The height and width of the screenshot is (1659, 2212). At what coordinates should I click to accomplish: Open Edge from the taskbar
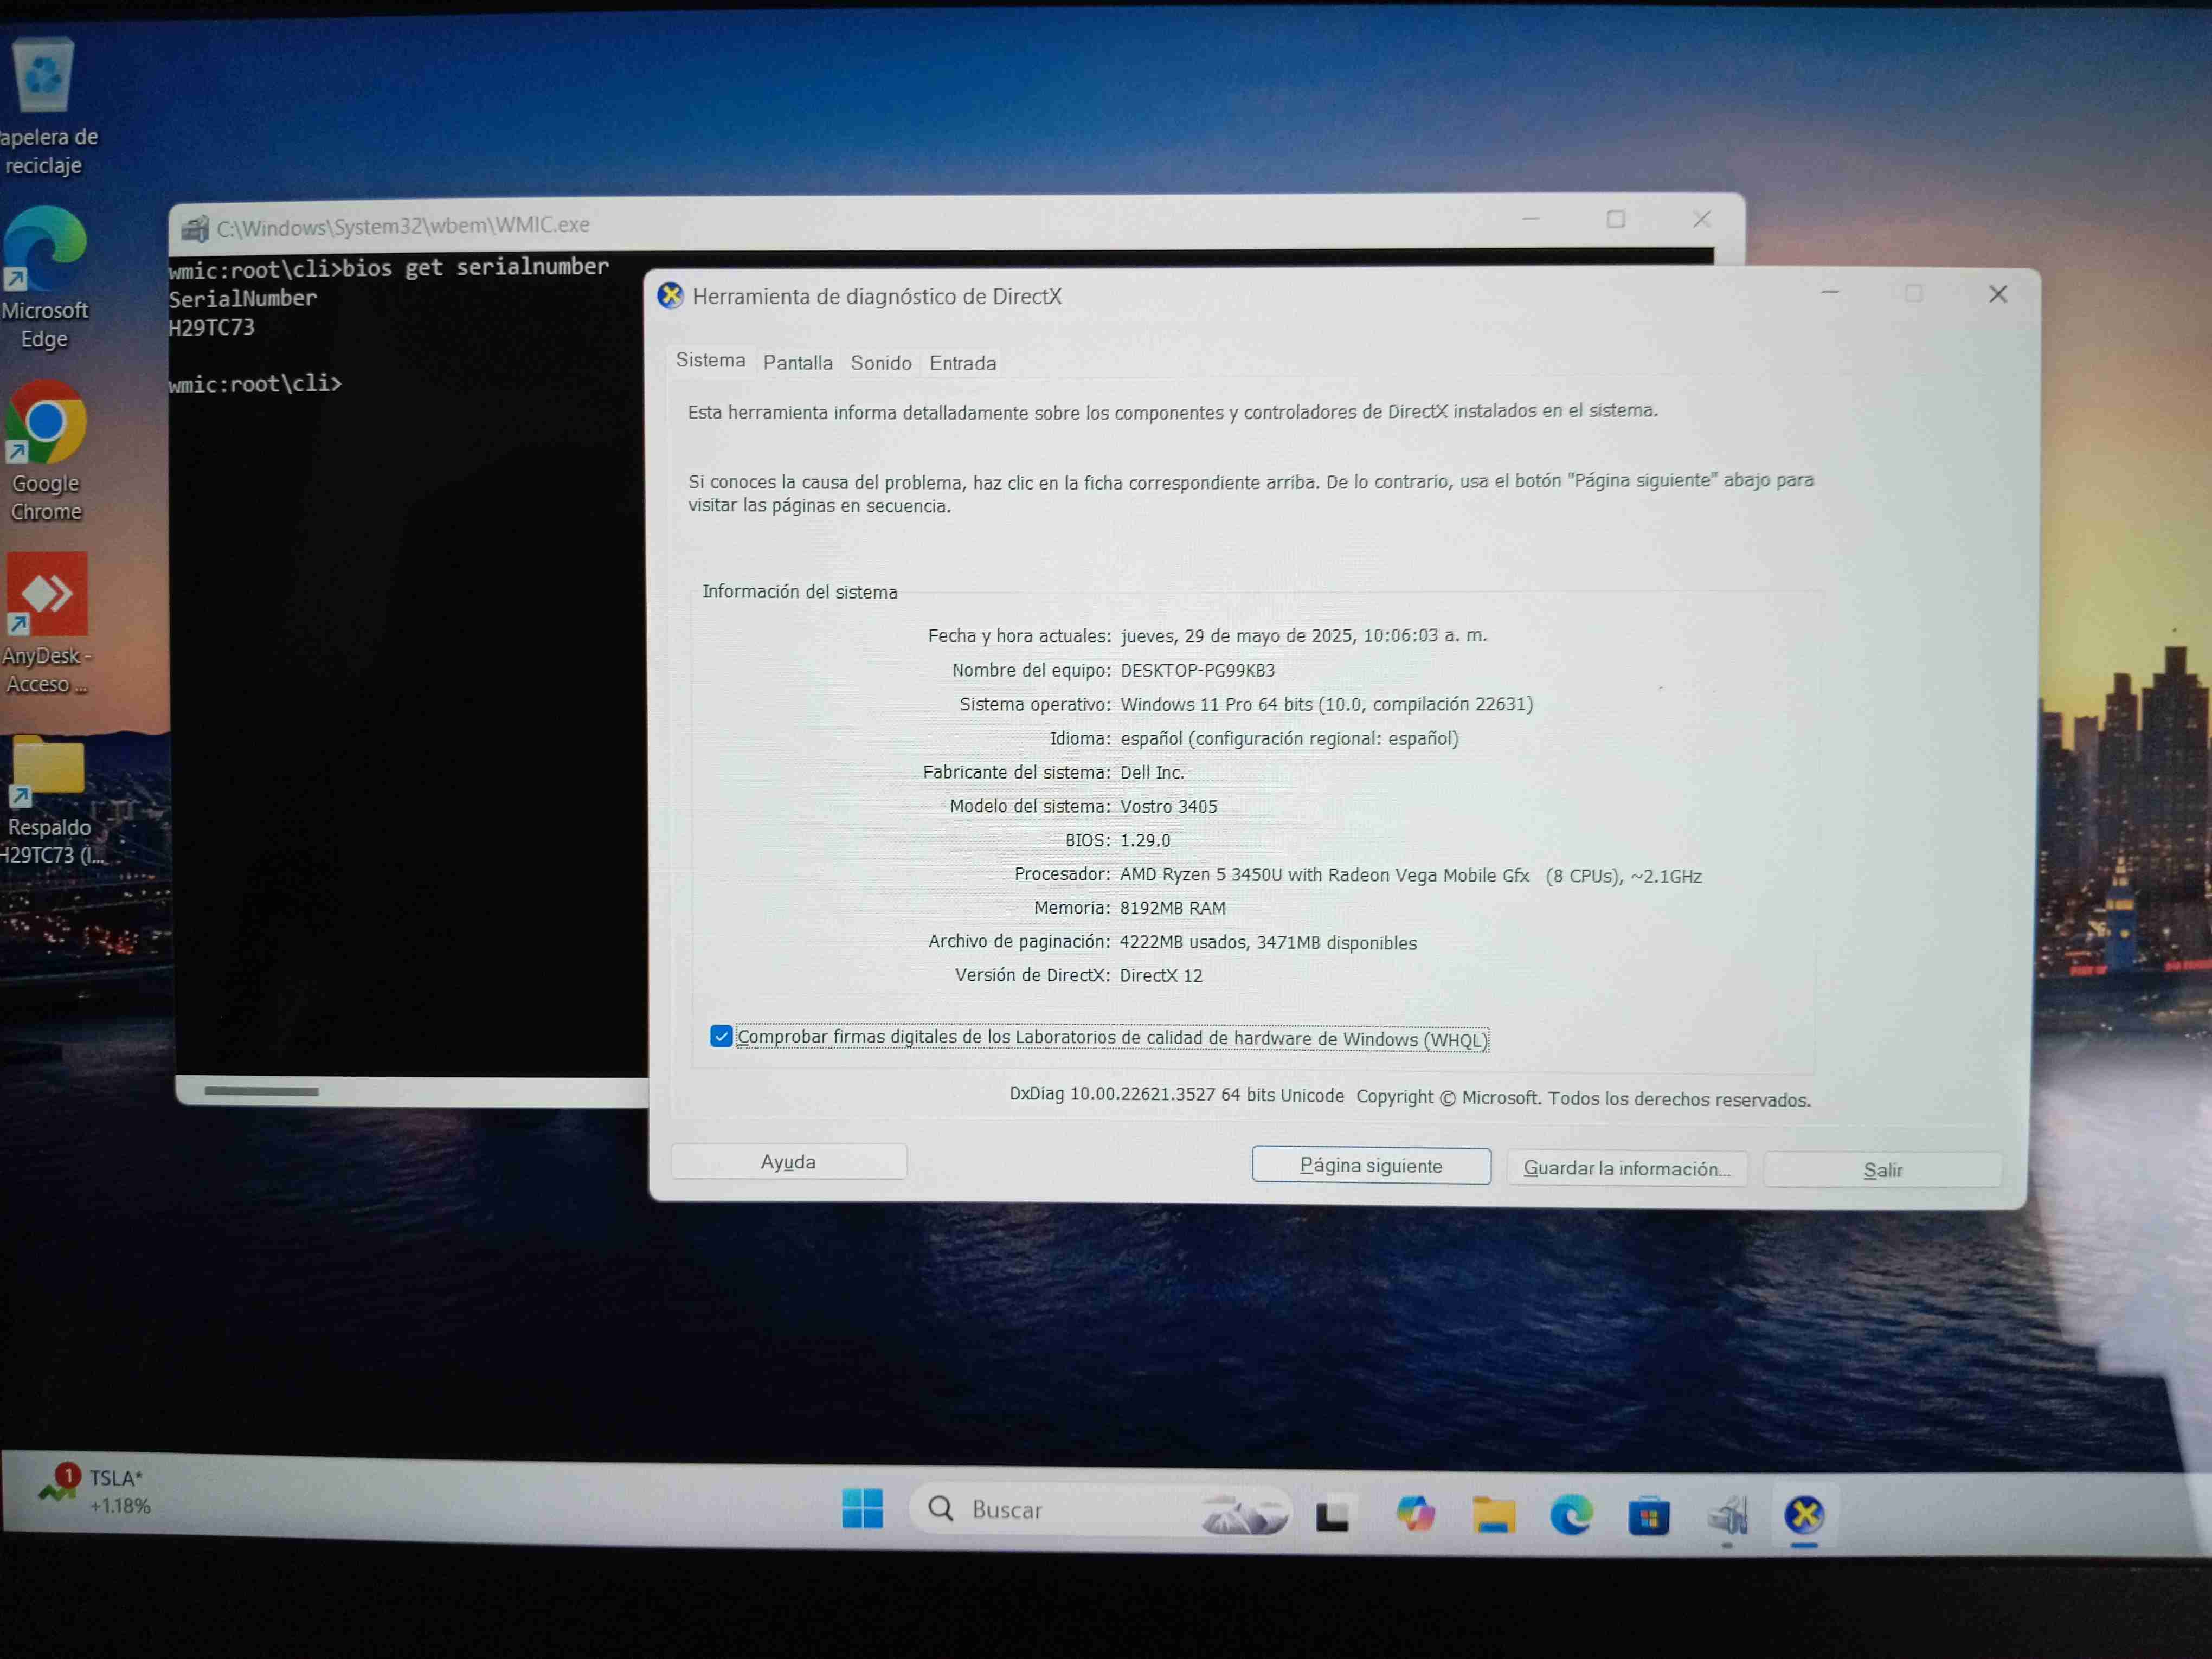[x=1571, y=1515]
